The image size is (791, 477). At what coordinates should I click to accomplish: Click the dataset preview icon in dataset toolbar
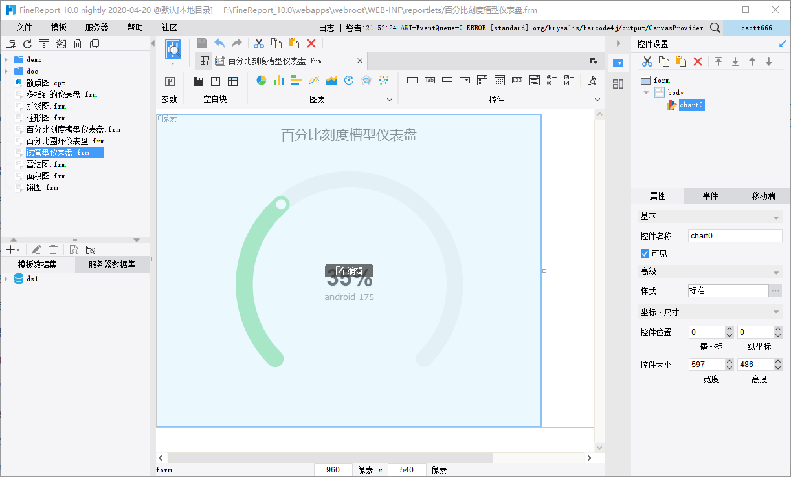pyautogui.click(x=74, y=249)
